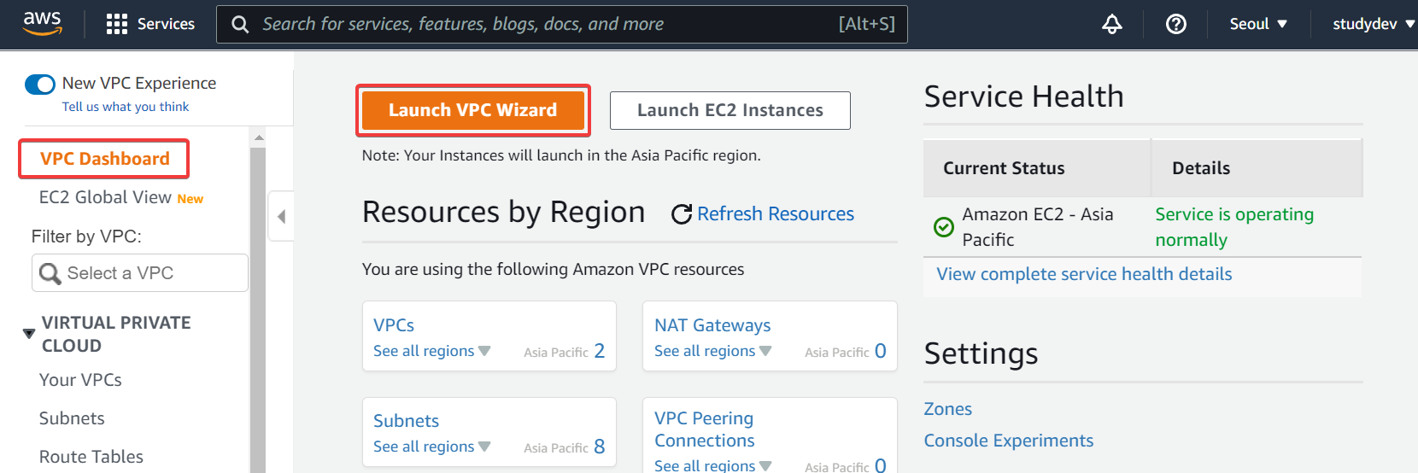Click the NAT Gateways count 0
The image size is (1418, 473).
click(881, 351)
